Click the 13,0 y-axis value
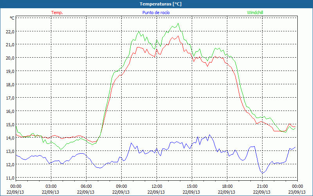 click(x=10, y=151)
